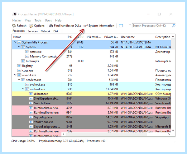Switch to the Services tab
The image size is (187, 154).
(33, 31)
